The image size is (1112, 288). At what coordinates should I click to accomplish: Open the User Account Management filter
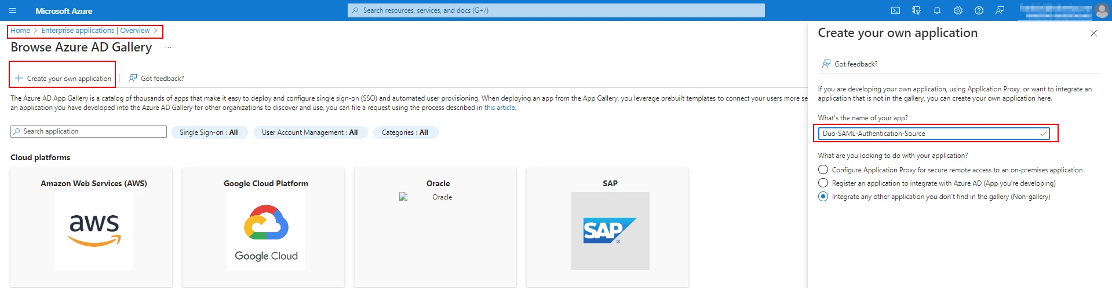pyautogui.click(x=309, y=132)
